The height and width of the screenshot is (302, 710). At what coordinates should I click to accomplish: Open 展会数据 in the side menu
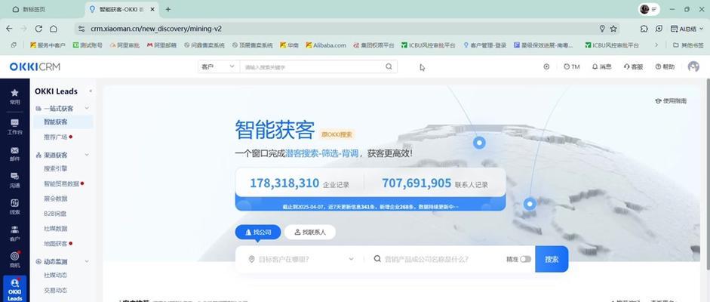pos(55,199)
